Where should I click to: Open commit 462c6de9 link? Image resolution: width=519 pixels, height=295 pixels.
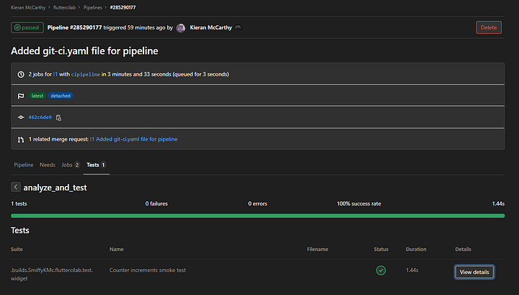click(x=40, y=117)
